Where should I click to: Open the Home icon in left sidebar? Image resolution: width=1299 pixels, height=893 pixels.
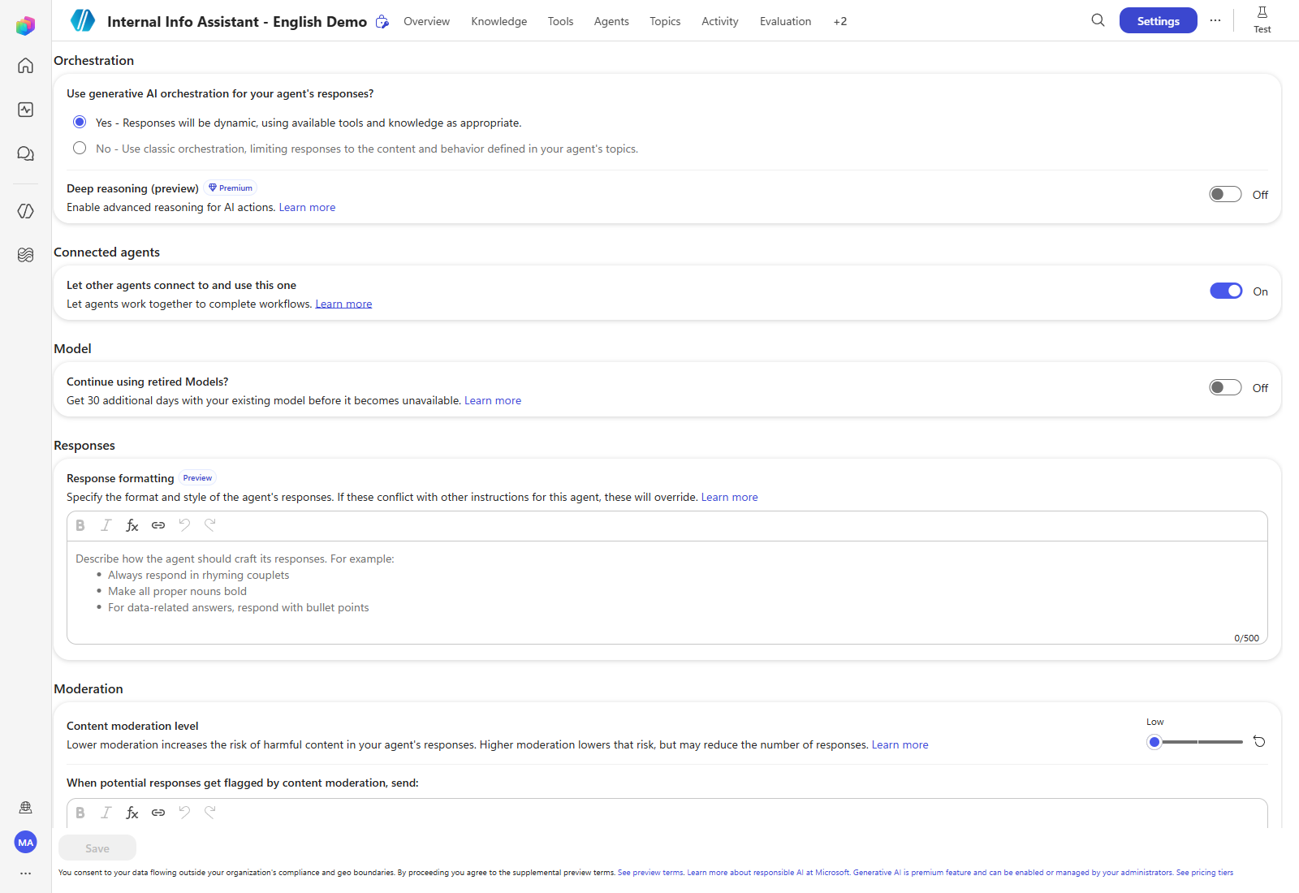(25, 66)
